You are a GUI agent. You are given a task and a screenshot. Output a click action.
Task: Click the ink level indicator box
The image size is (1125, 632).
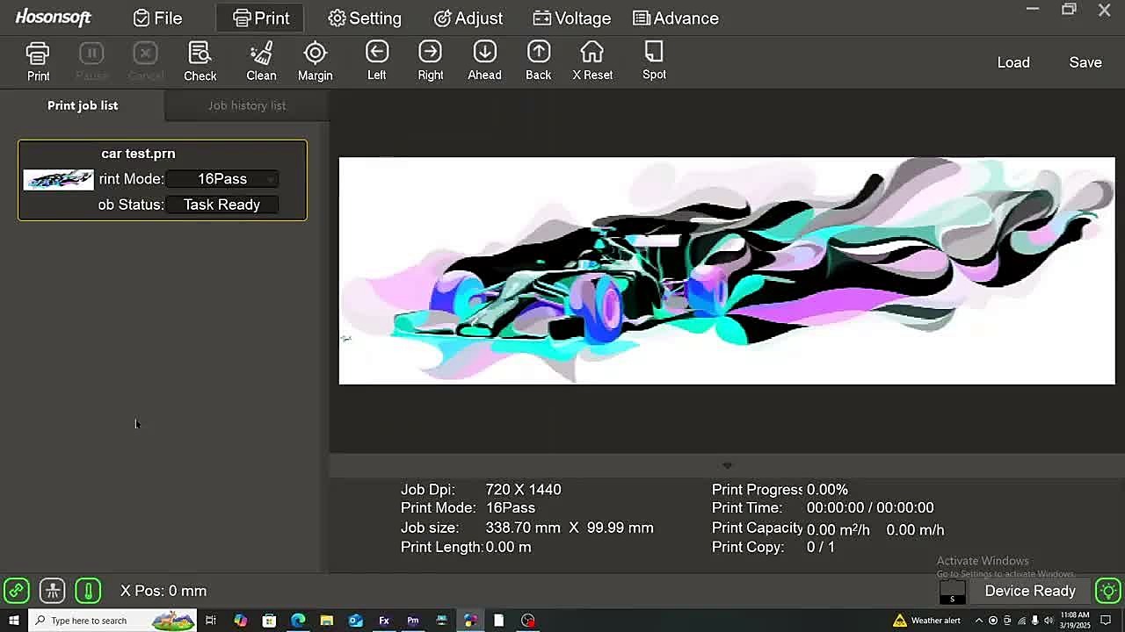tap(952, 592)
